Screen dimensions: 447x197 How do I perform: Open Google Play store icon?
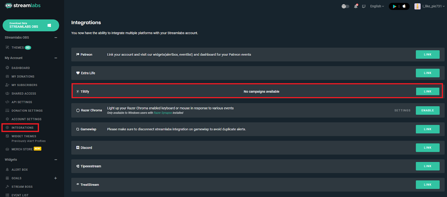[x=394, y=6]
